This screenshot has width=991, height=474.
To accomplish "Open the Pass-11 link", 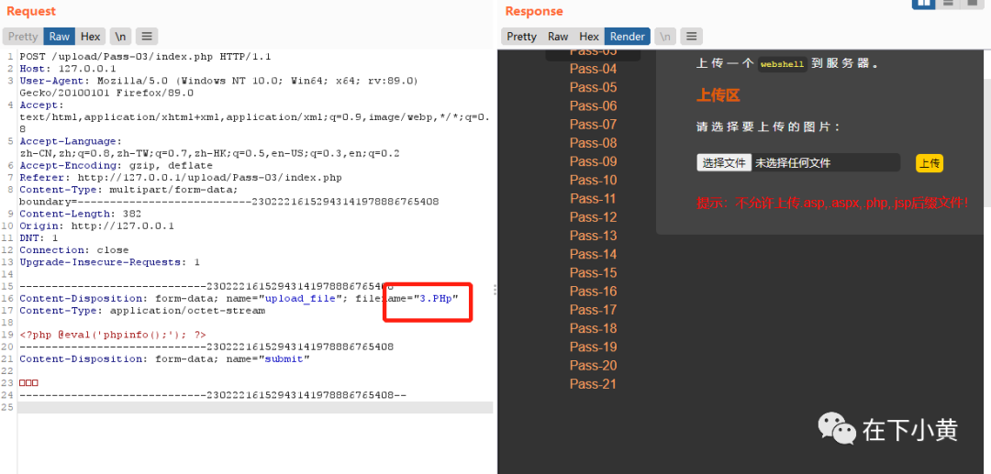I will click(593, 198).
